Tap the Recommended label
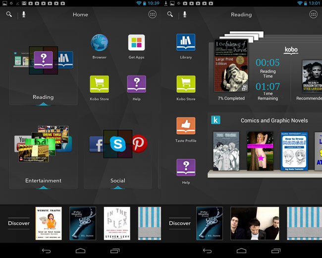The width and height of the screenshot is (322, 258). coord(309,98)
